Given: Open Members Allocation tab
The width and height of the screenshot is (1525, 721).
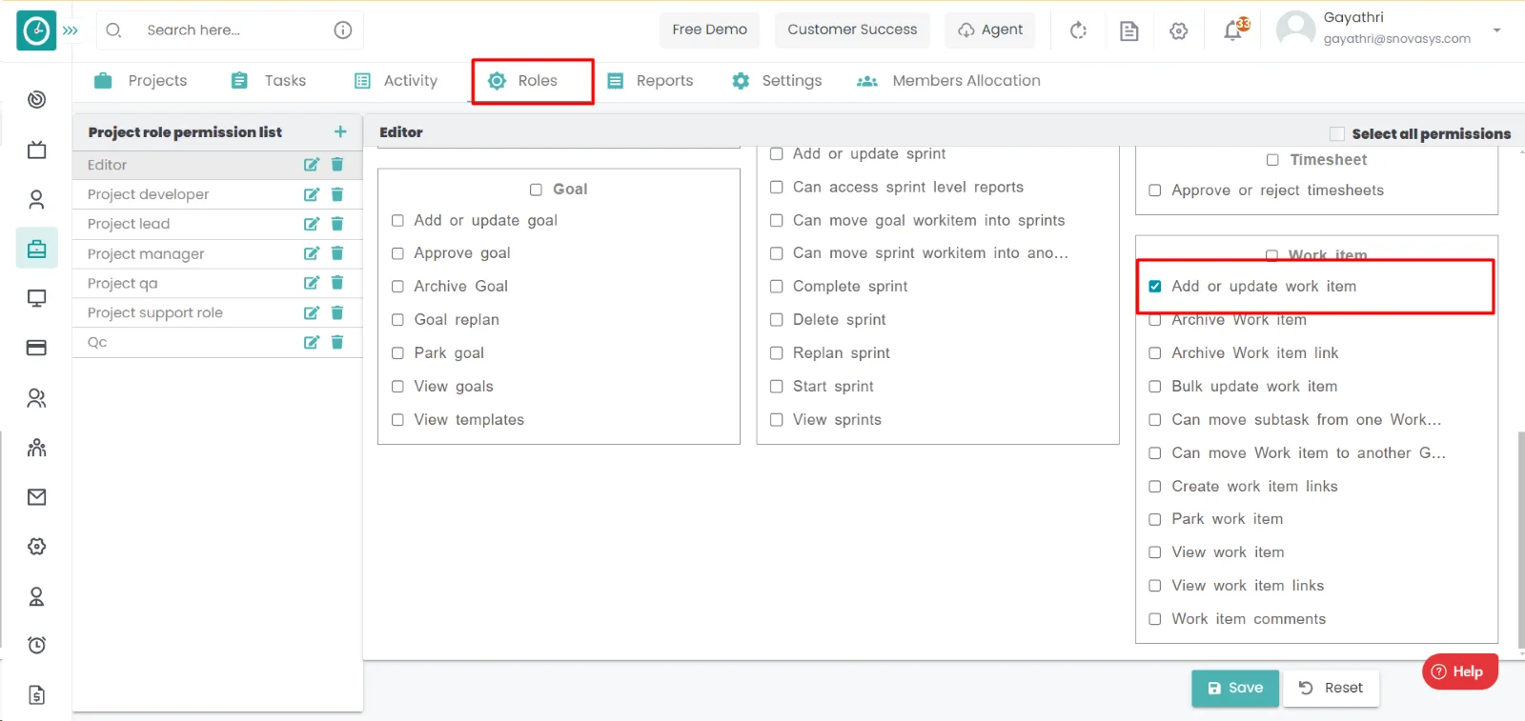Looking at the screenshot, I should point(948,81).
